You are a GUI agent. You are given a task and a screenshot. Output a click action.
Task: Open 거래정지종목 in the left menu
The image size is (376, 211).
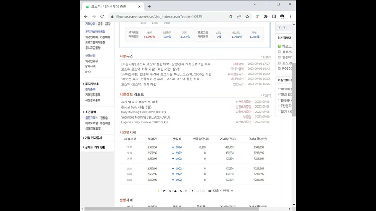coord(92,95)
